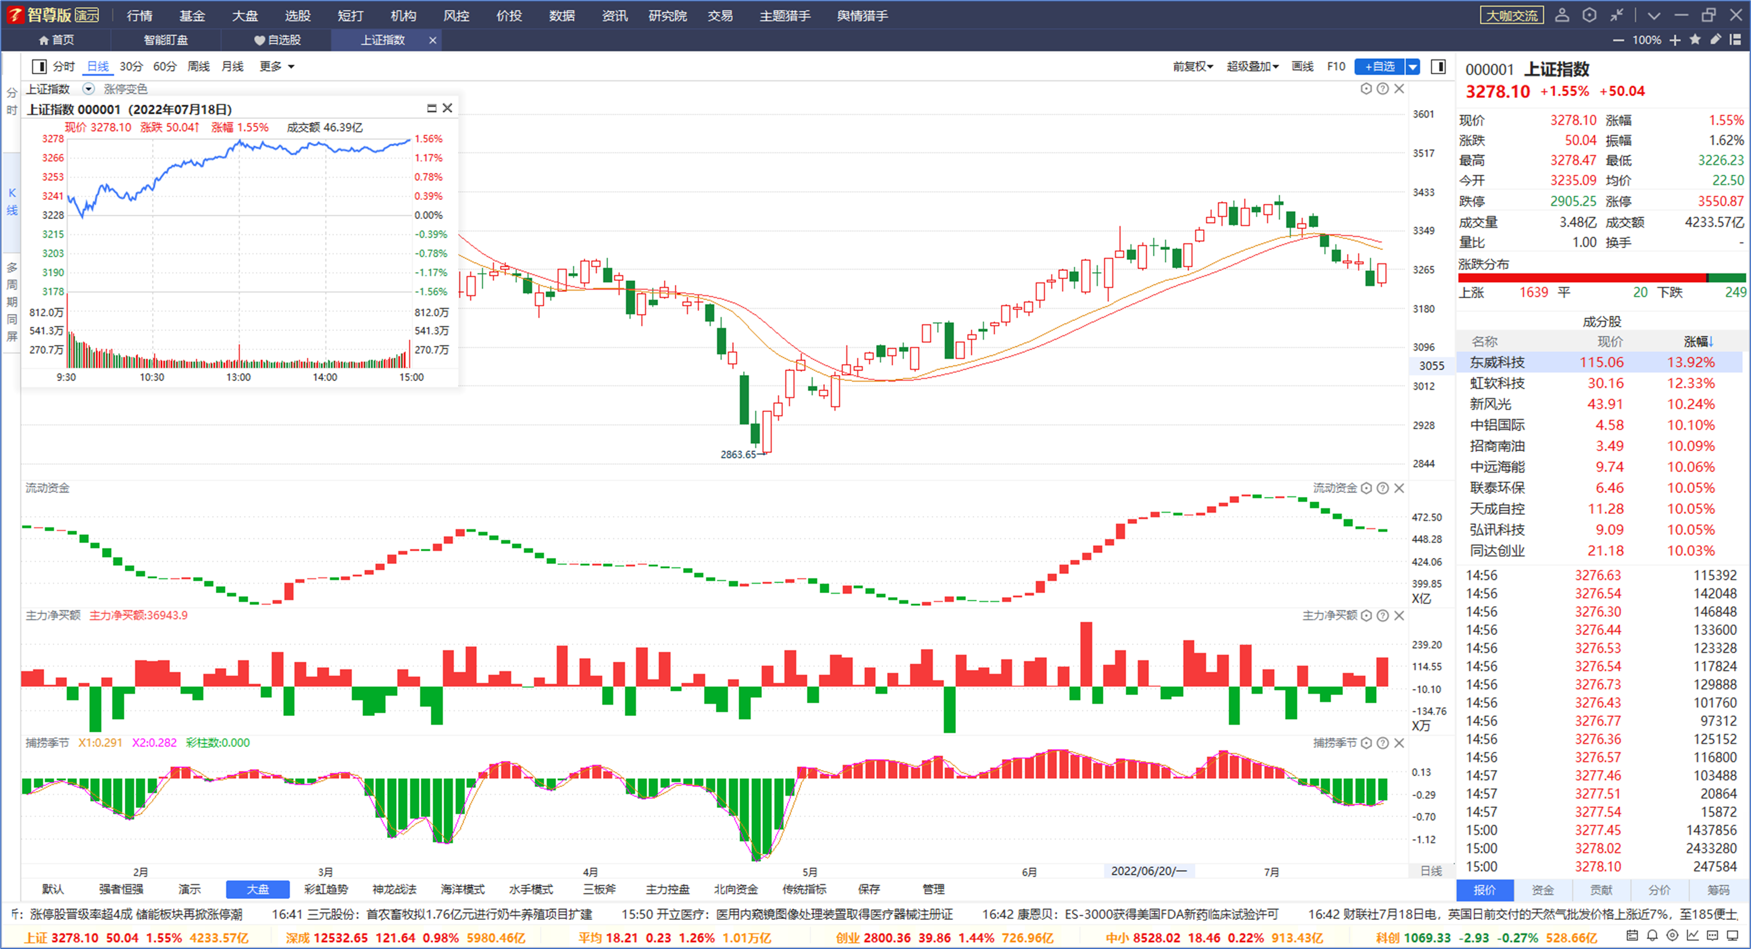Maximize the intraday 上证指数 popup window
The height and width of the screenshot is (949, 1751).
(x=431, y=108)
